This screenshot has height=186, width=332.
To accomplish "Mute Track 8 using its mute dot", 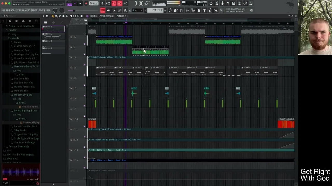I will tap(84, 106).
